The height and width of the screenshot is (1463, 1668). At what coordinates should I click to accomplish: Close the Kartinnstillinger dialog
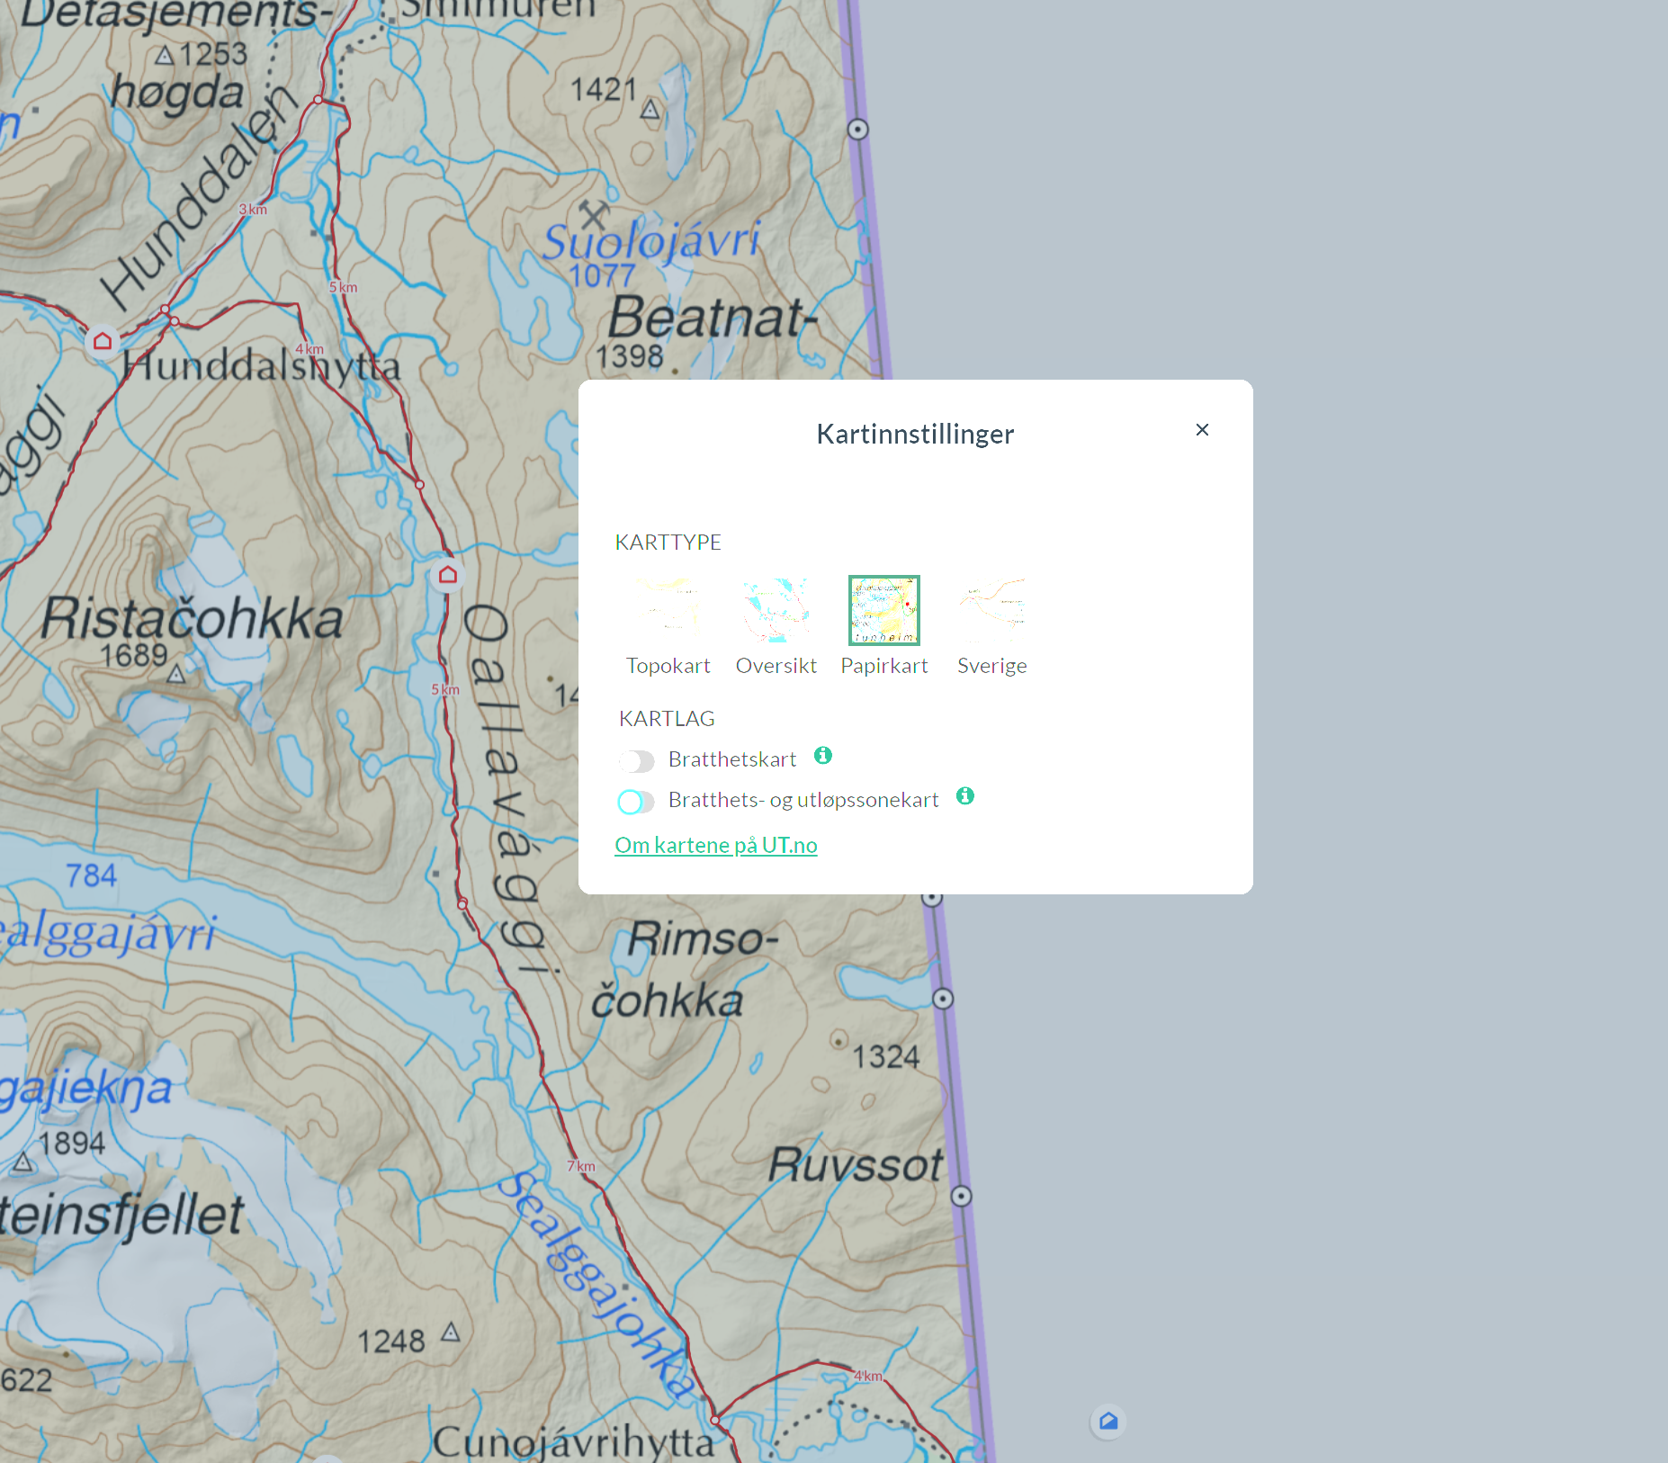click(x=1202, y=430)
